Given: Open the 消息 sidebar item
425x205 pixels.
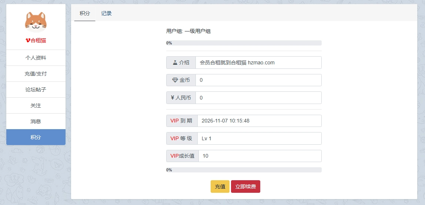Looking at the screenshot, I should pyautogui.click(x=36, y=121).
